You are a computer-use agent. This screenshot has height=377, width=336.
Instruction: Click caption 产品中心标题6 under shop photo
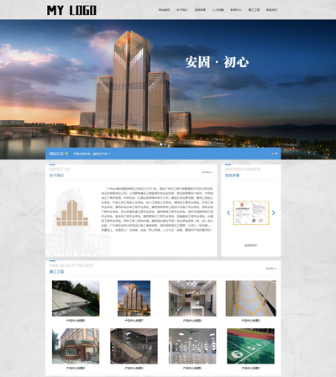pos(192,321)
